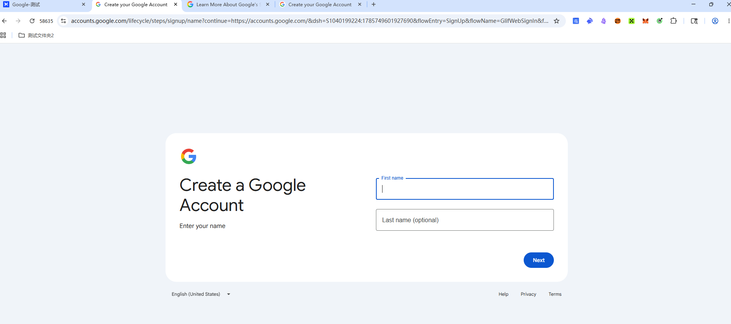This screenshot has width=731, height=324.
Task: Click the Create a Google Account heading
Action: [x=243, y=195]
